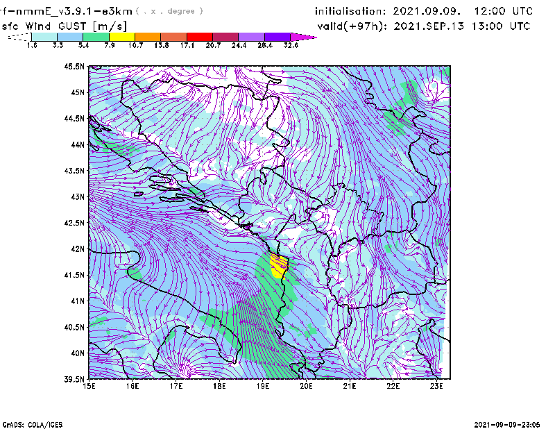Image resolution: width=555 pixels, height=429 pixels.
Task: Click the 2021-09-09-23:05 timestamp
Action: tap(507, 424)
